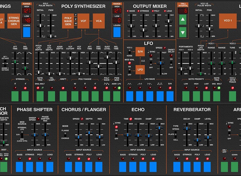Flip the Echo Sync on/off switch
This screenshot has width=241, height=176.
[x=116, y=135]
